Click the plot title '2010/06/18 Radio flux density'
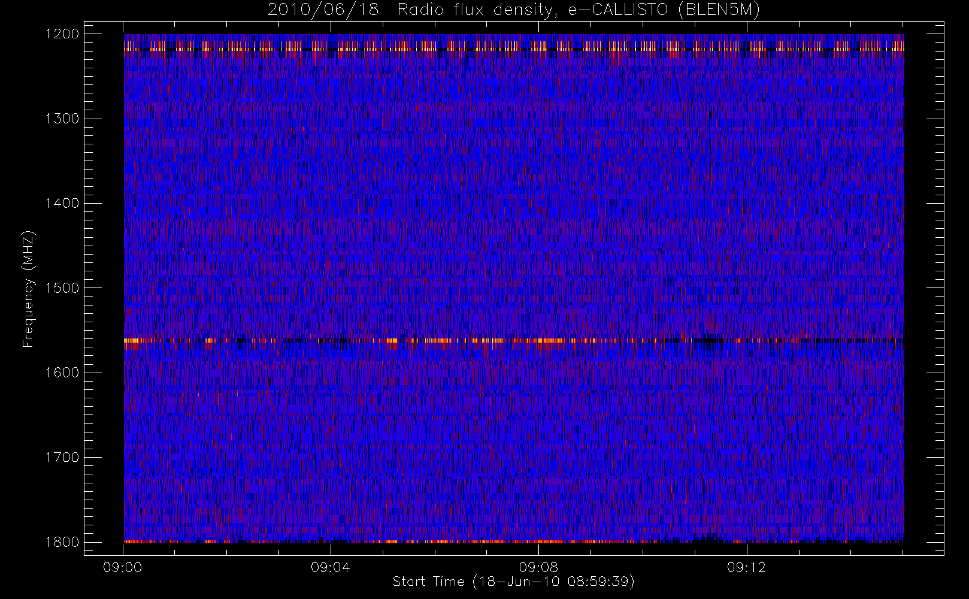969x599 pixels. [410, 10]
